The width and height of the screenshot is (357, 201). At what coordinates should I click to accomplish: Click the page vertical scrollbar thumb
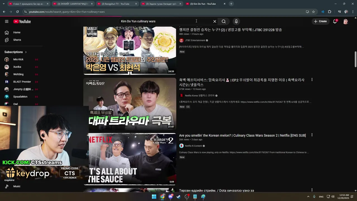coord(355,59)
